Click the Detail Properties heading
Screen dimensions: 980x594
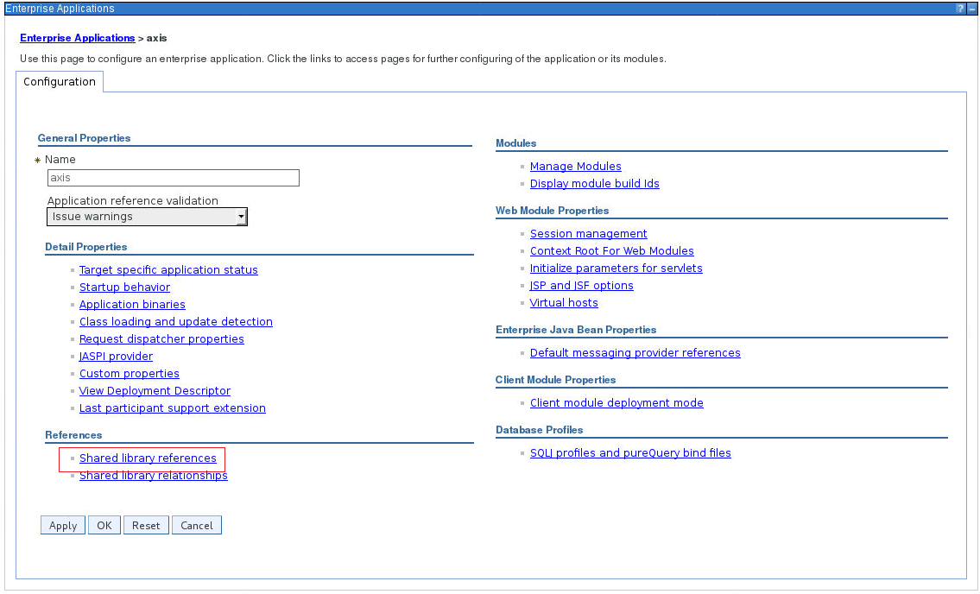86,247
